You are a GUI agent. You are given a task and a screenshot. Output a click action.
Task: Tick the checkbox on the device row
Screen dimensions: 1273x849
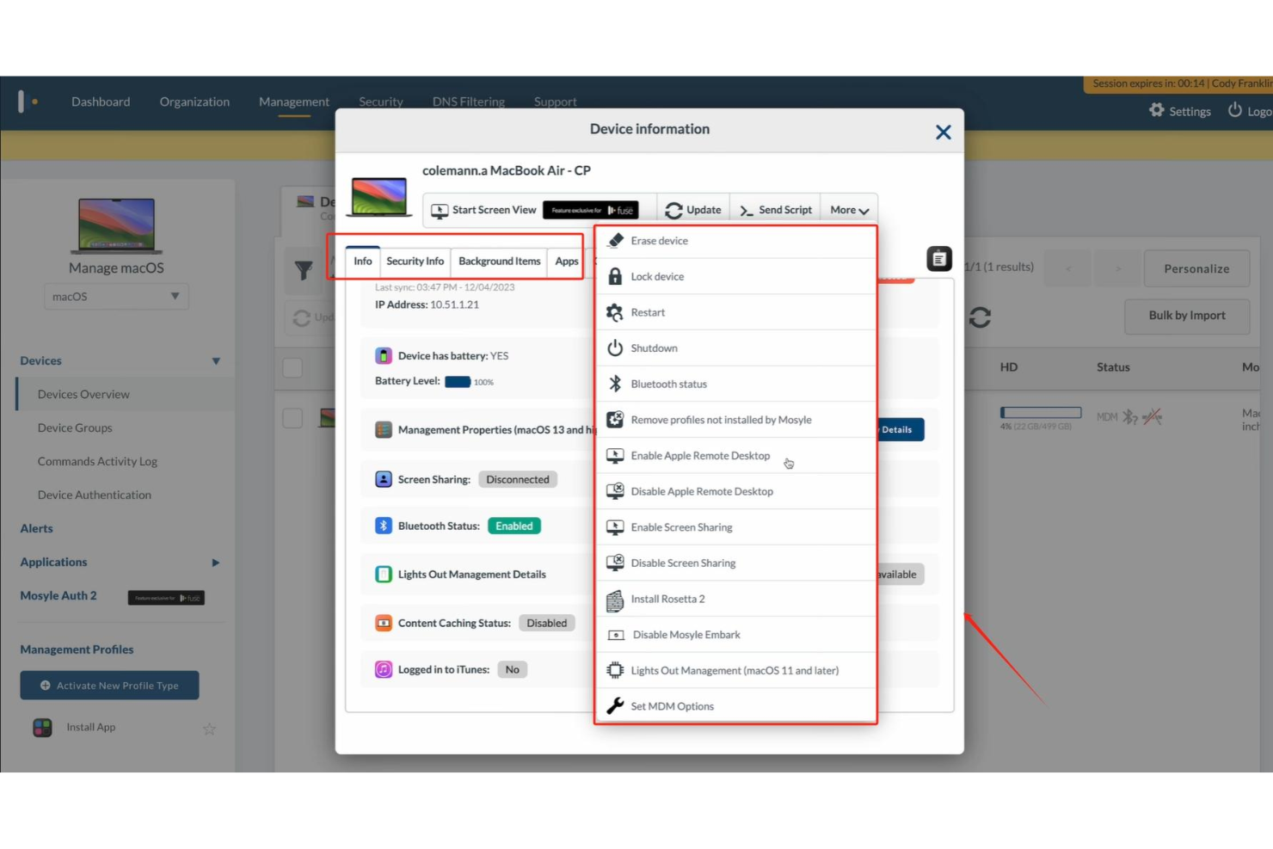[292, 418]
